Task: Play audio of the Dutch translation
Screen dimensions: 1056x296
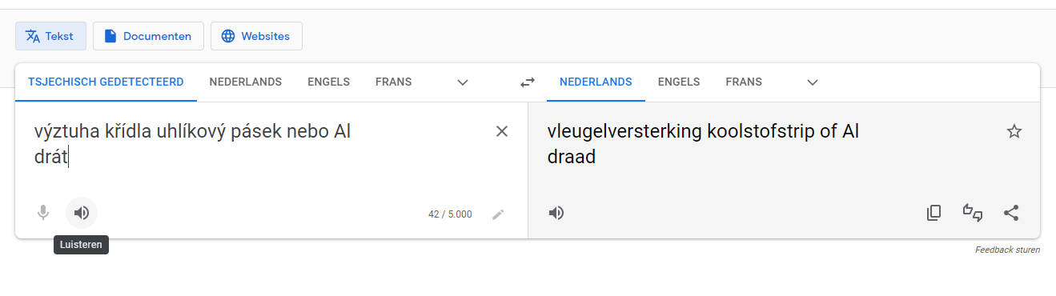Action: click(556, 213)
